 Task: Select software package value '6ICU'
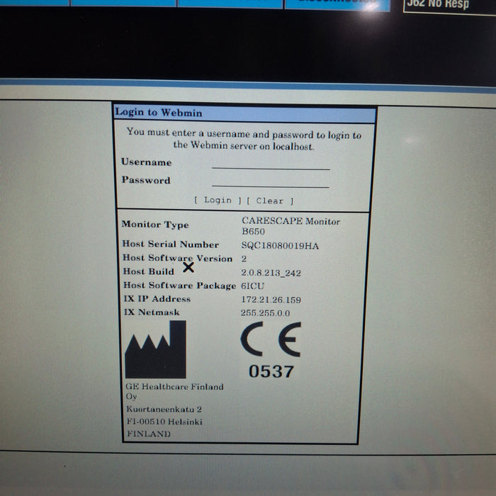coord(252,286)
